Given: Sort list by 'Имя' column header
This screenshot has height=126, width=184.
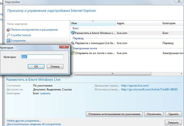Looking at the screenshot, I should click(x=93, y=23).
